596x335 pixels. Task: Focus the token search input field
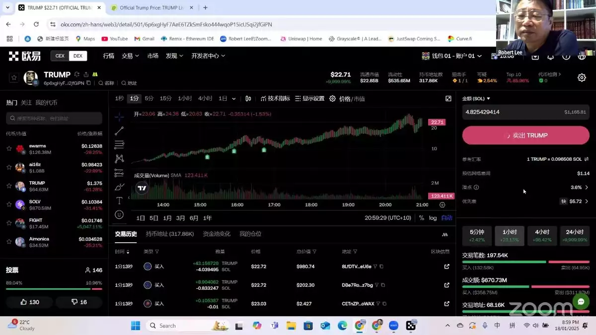coord(54,118)
